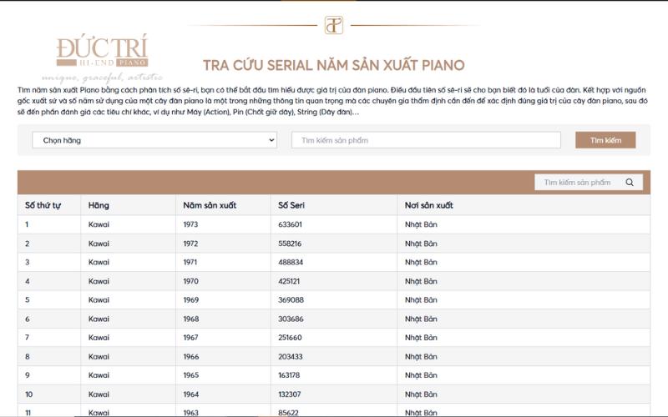This screenshot has height=417, width=668.
Task: Focus the main Tìm kiếm sản phẩm field
Action: (x=426, y=140)
